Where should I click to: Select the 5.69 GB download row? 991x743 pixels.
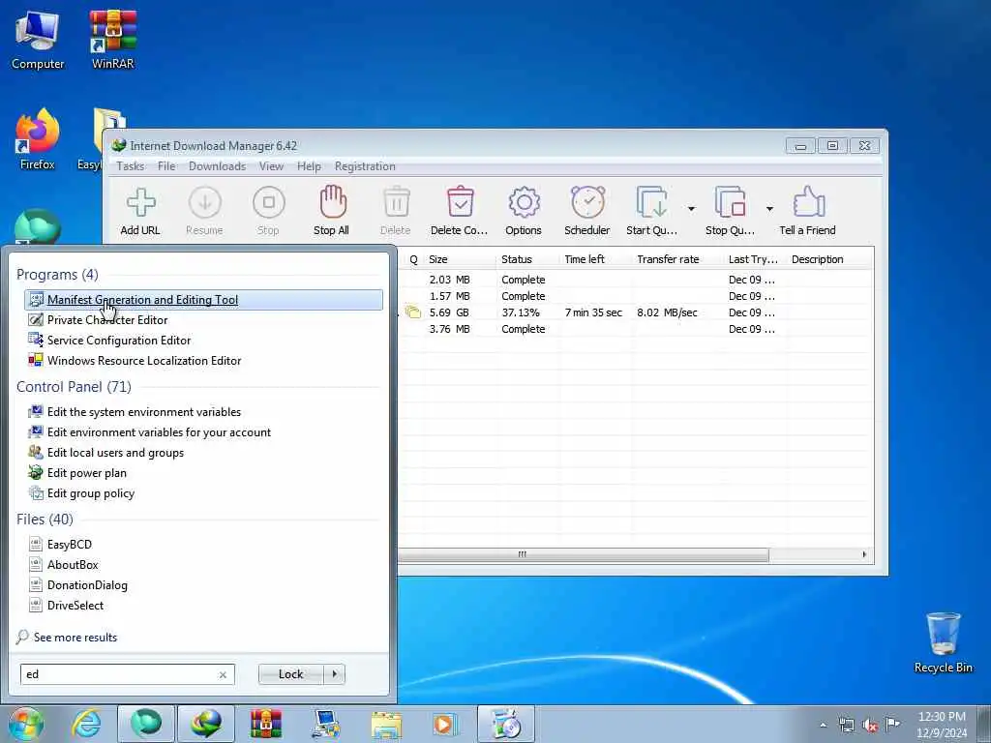[x=635, y=312]
